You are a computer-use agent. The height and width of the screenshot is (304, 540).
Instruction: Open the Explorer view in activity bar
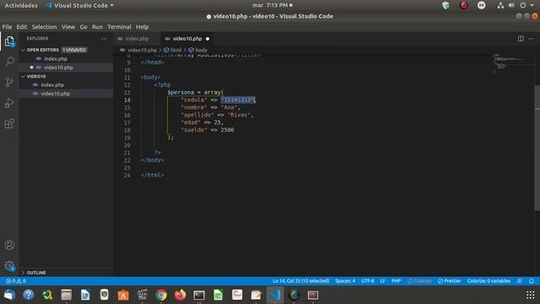[x=9, y=41]
